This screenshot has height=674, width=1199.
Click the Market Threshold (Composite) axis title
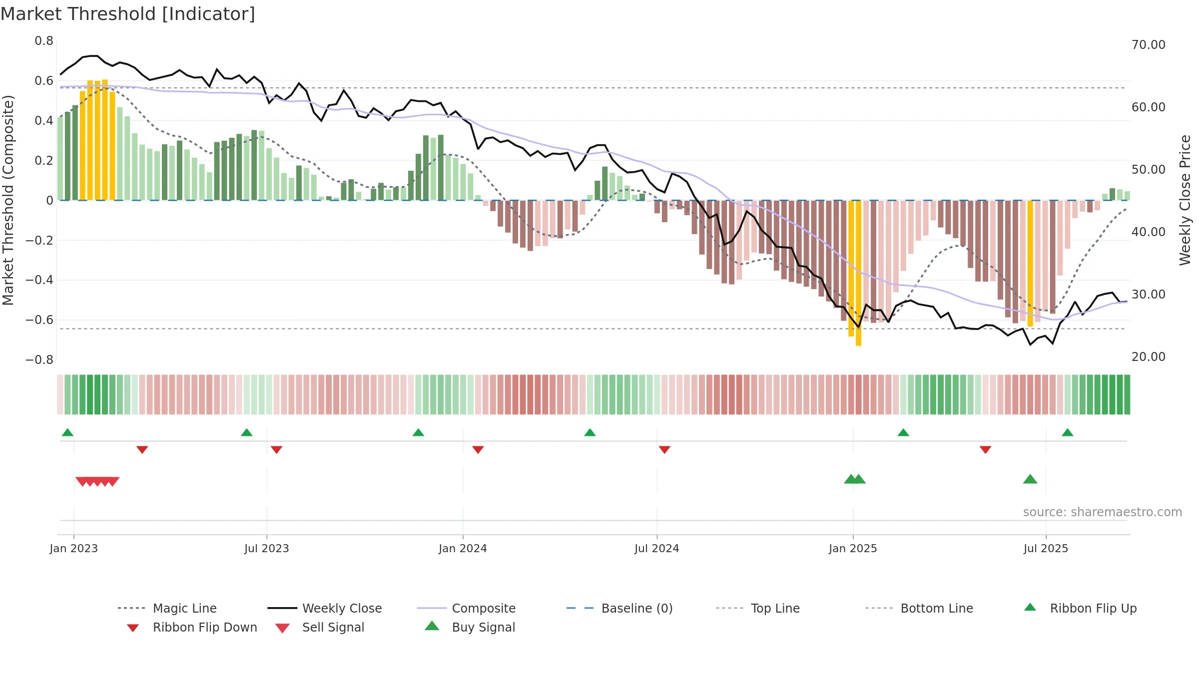pyautogui.click(x=8, y=200)
